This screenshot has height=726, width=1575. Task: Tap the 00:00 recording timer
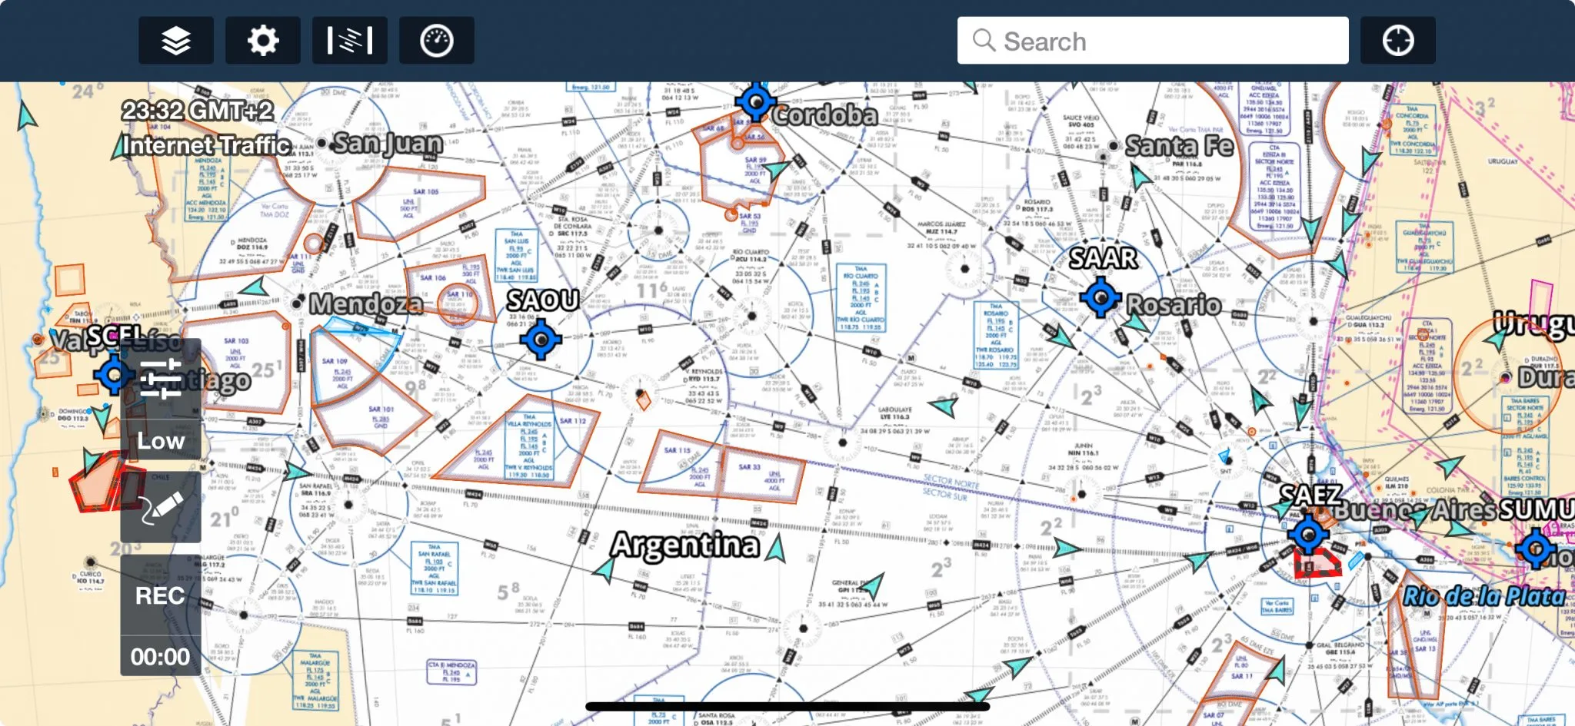pyautogui.click(x=161, y=657)
